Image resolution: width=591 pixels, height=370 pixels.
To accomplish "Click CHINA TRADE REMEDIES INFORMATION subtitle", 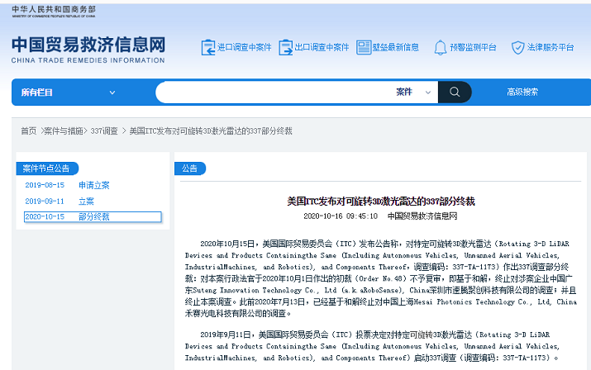I will (x=88, y=60).
